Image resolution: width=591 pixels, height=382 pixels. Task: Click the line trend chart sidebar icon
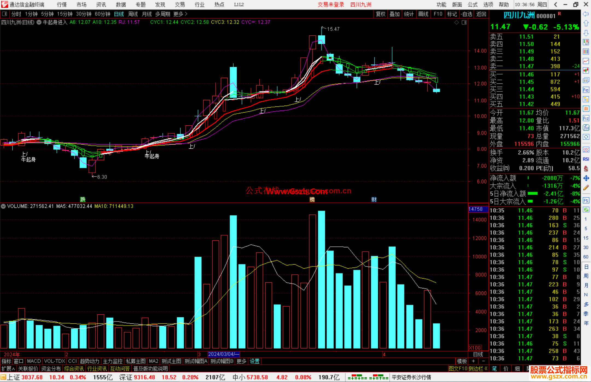coord(586,61)
